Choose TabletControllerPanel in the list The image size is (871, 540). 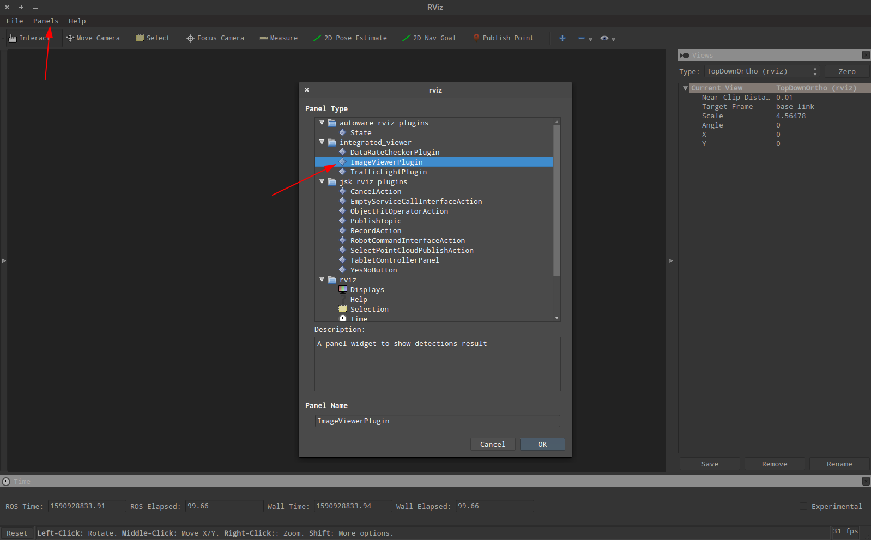(395, 260)
